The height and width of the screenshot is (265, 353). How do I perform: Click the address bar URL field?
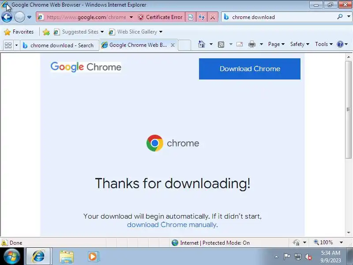pos(86,17)
